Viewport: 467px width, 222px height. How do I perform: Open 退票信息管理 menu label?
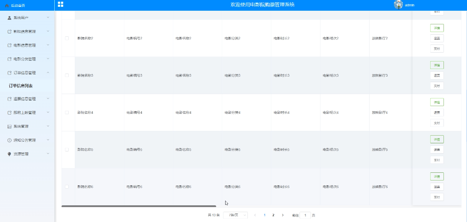point(24,99)
